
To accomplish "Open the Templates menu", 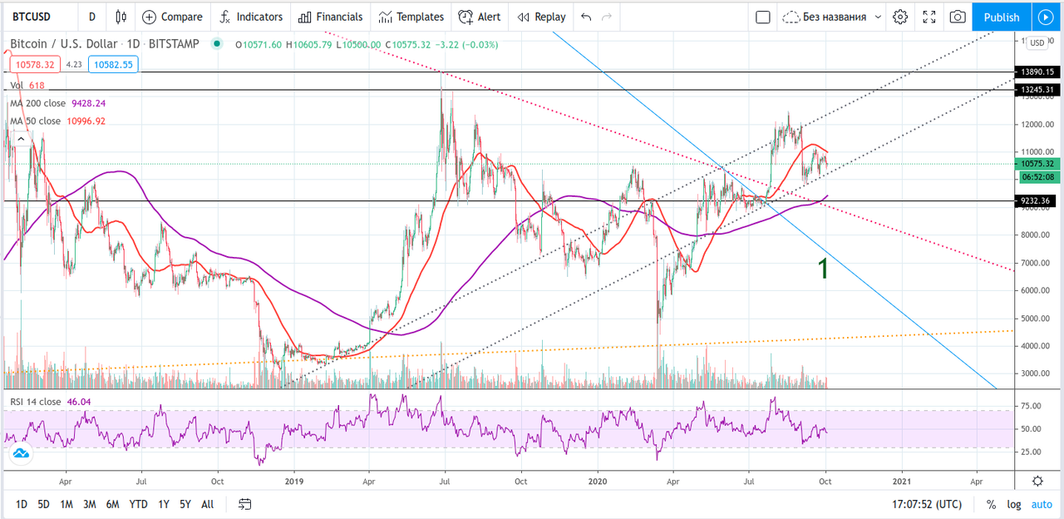I will [x=411, y=17].
